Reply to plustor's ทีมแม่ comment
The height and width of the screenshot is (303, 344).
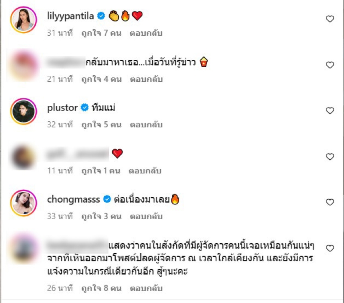click(x=146, y=124)
